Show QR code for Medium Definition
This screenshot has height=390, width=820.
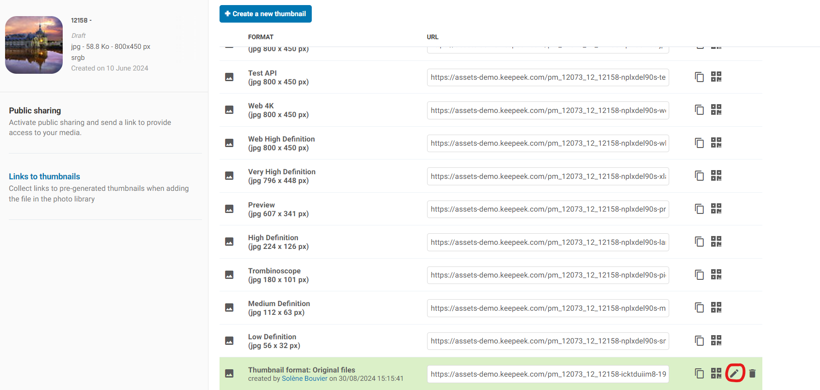click(716, 307)
